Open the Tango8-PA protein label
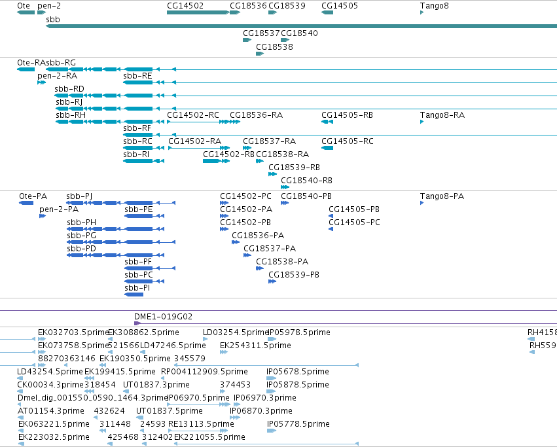Screen dimensions: 557x447 [442, 196]
